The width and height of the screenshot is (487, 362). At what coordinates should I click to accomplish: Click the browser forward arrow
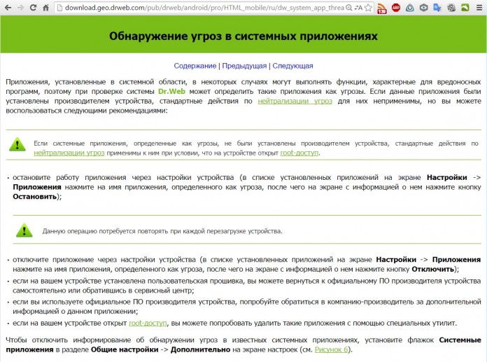tap(20, 8)
